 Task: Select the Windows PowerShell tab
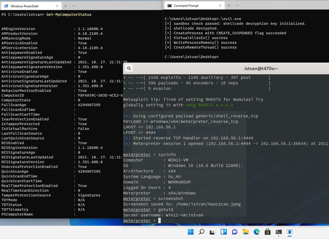pyautogui.click(x=31, y=6)
